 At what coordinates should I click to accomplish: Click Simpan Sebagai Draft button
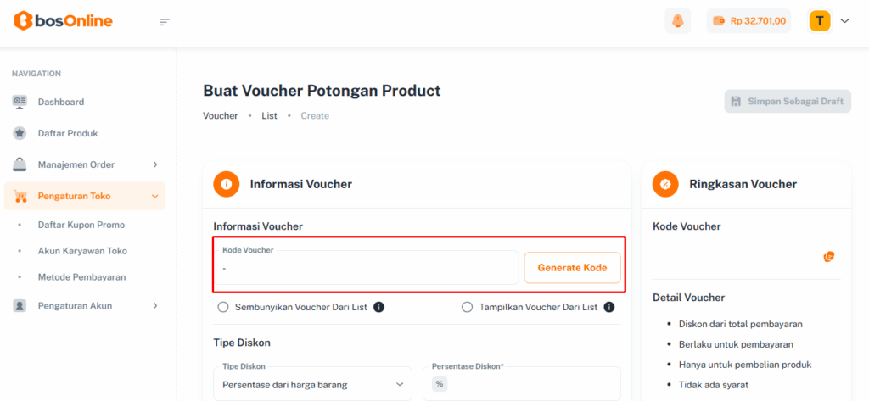[788, 102]
